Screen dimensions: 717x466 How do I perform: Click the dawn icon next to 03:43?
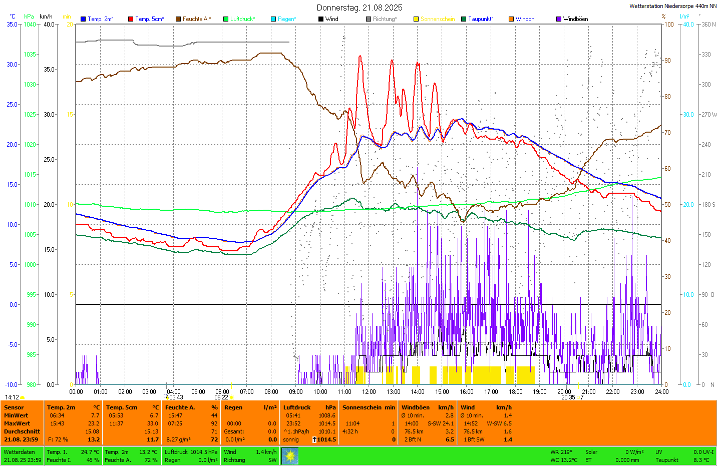[x=167, y=397]
